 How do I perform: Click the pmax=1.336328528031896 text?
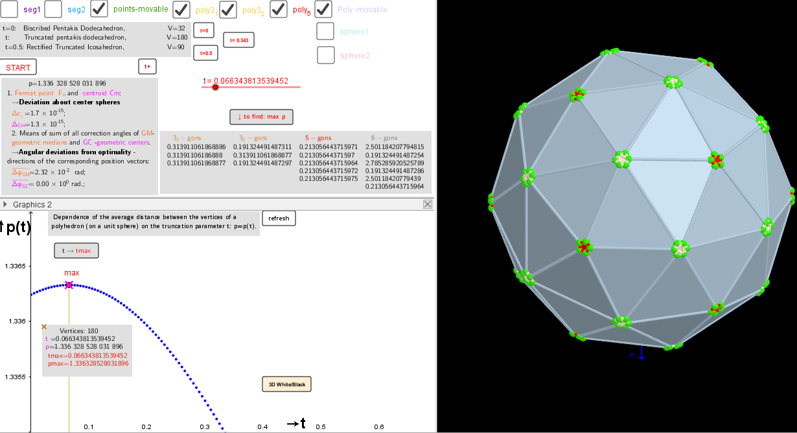click(88, 364)
